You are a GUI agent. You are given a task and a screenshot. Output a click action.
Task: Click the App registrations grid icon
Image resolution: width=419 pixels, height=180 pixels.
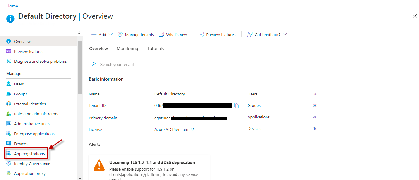(8, 154)
